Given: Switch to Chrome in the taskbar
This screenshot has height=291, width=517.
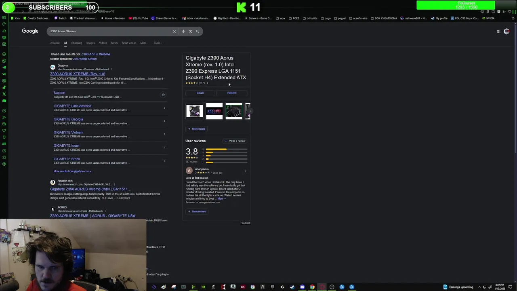Looking at the screenshot, I should coord(312,287).
